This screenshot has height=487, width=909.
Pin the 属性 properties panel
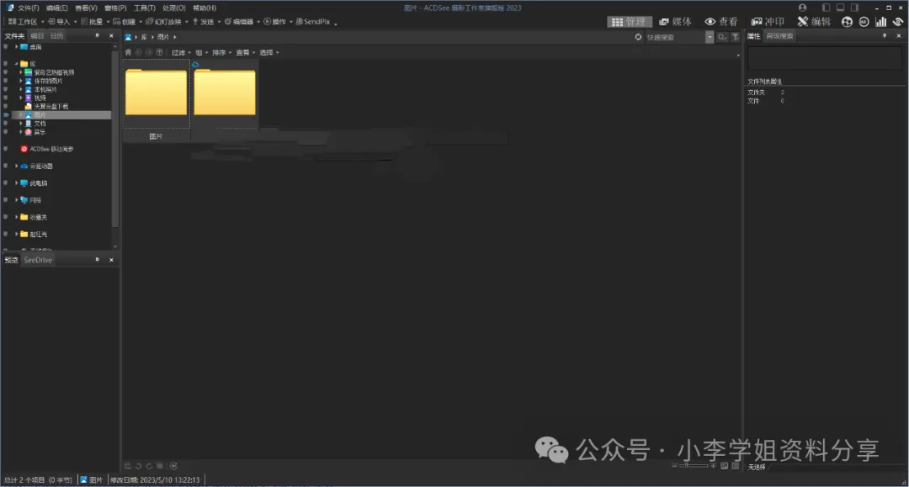884,35
